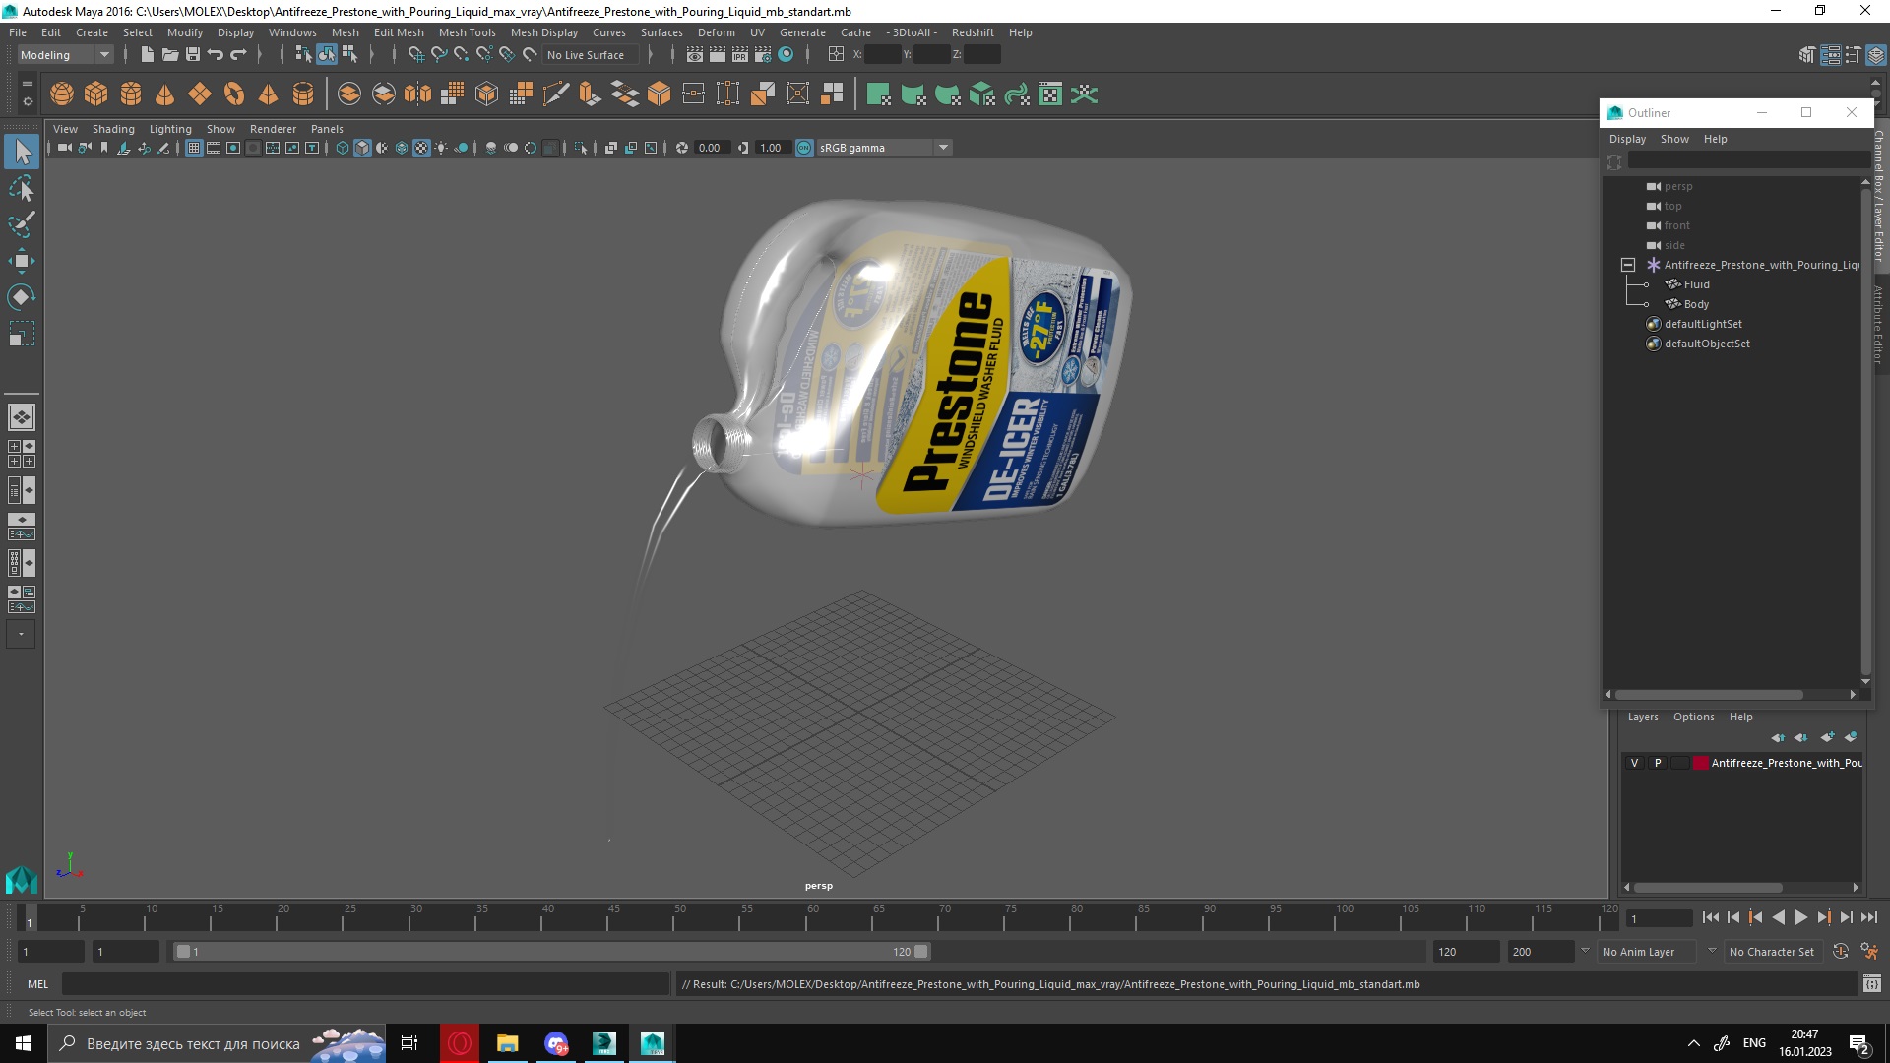This screenshot has height=1063, width=1890.
Task: Open viewport Shading menu
Action: [x=113, y=129]
